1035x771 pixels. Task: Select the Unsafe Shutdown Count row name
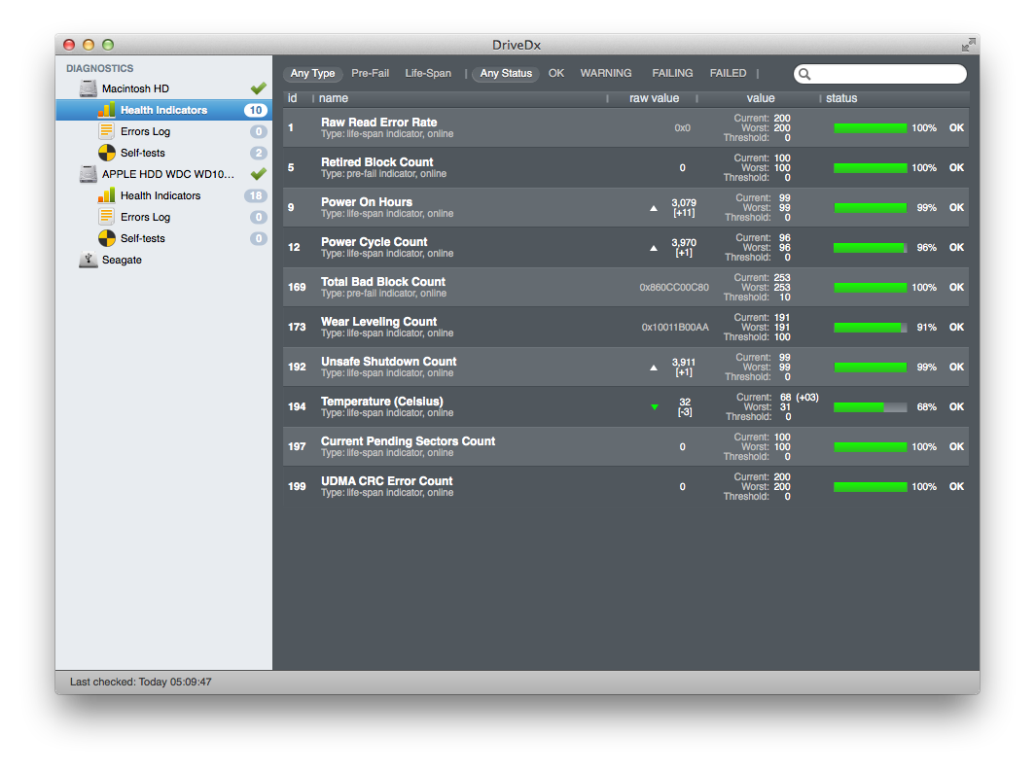(389, 362)
